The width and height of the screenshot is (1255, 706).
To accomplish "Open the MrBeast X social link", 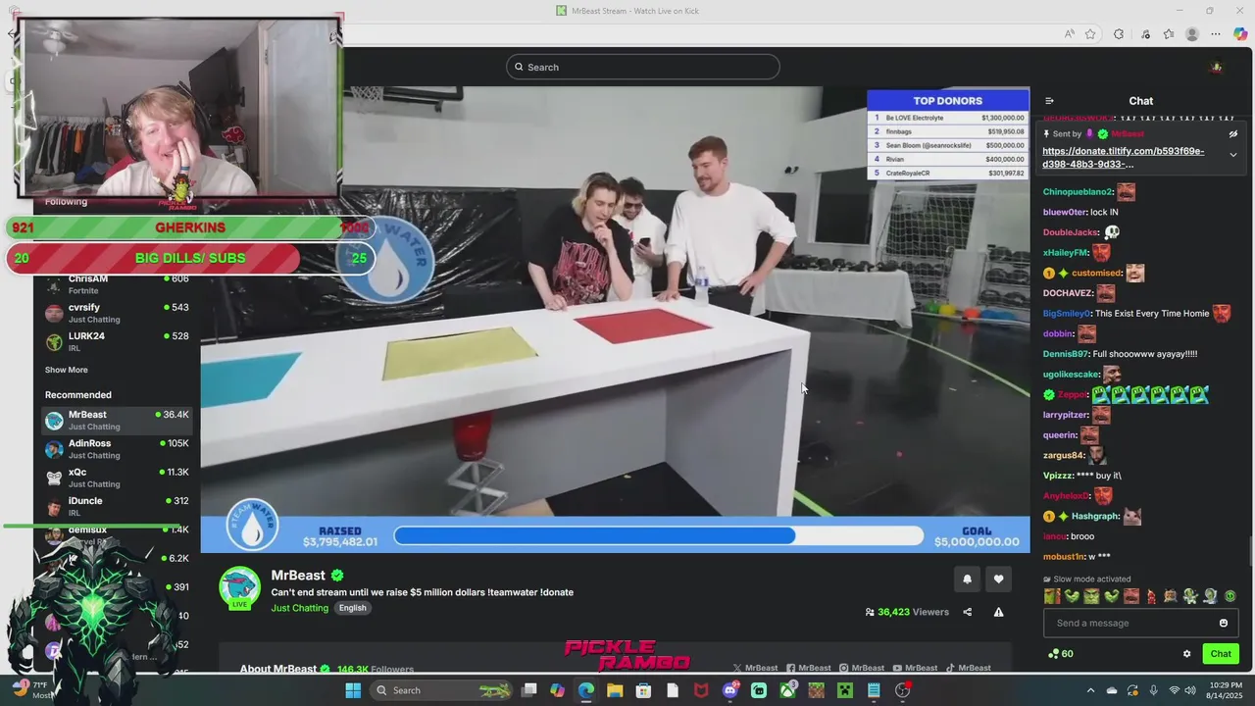I will click(756, 668).
